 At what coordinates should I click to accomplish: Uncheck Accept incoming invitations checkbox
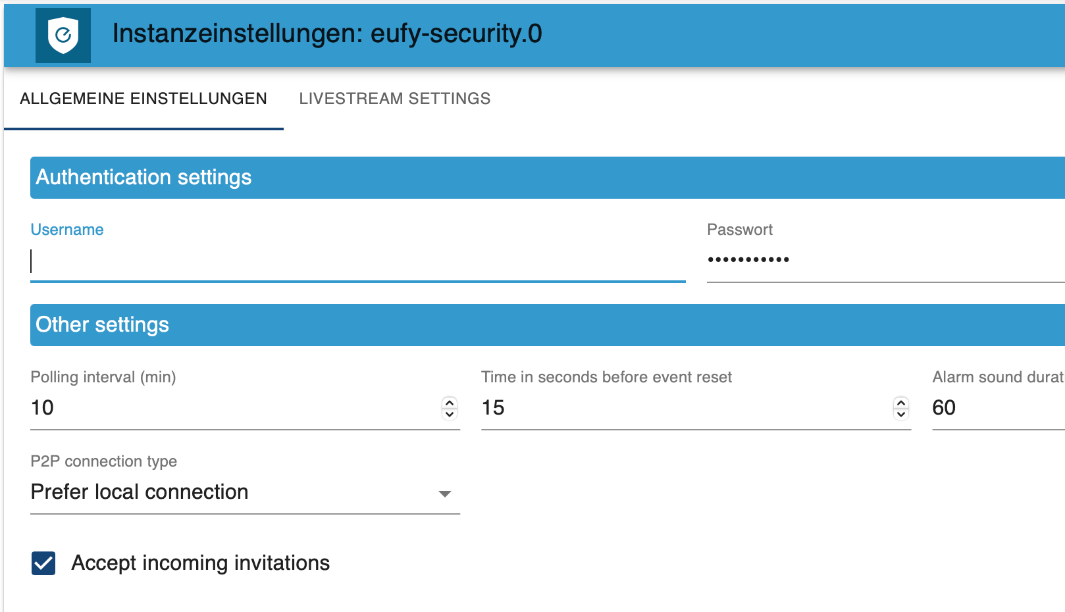click(43, 563)
